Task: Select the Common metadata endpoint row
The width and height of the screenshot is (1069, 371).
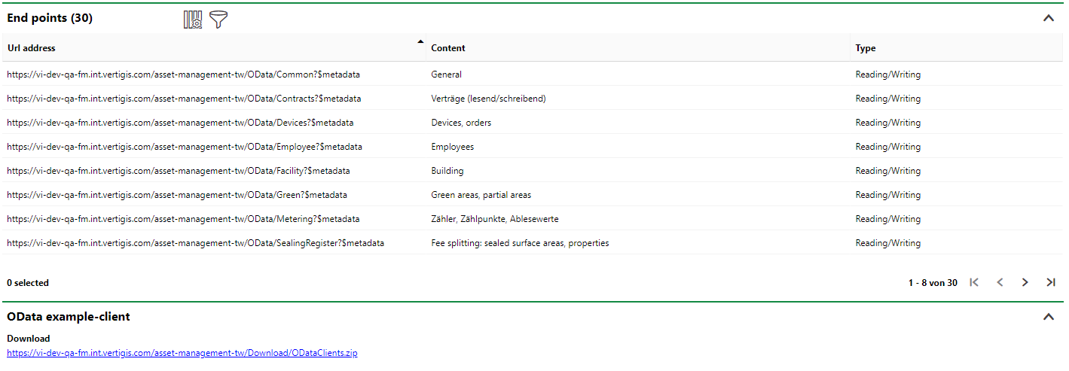Action: tap(183, 75)
